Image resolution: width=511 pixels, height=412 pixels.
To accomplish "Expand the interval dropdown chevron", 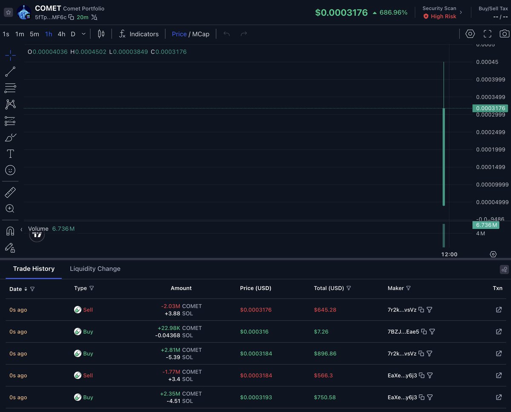I will point(83,34).
